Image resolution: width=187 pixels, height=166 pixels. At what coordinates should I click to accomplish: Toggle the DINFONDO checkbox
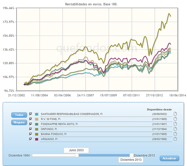click(x=31, y=129)
